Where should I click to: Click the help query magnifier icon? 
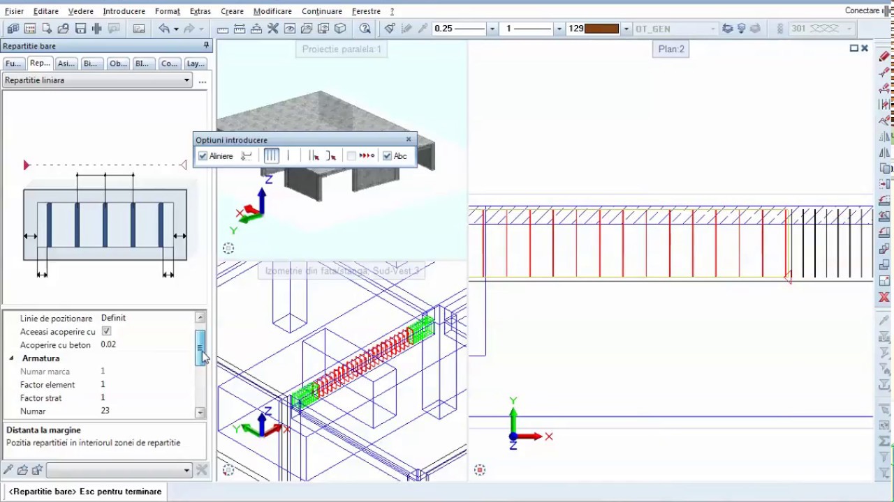tap(365, 29)
